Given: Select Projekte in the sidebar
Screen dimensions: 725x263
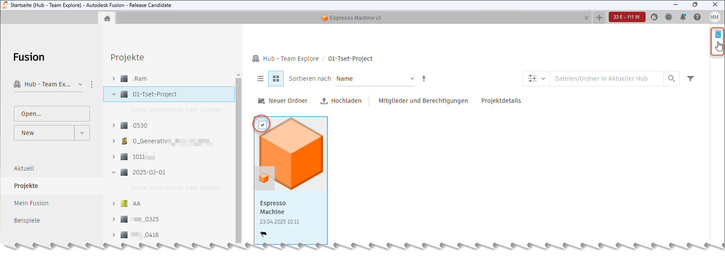Looking at the screenshot, I should tap(26, 186).
